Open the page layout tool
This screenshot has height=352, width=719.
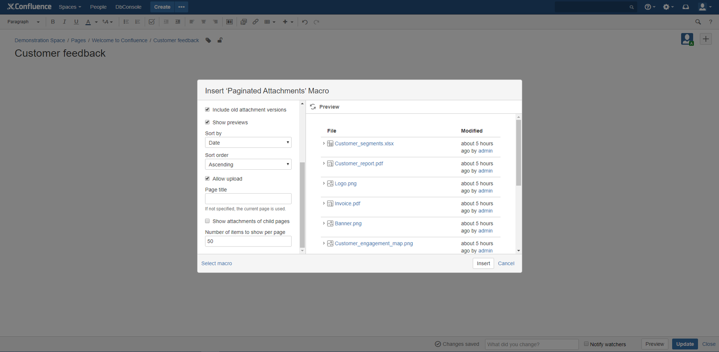pyautogui.click(x=229, y=22)
